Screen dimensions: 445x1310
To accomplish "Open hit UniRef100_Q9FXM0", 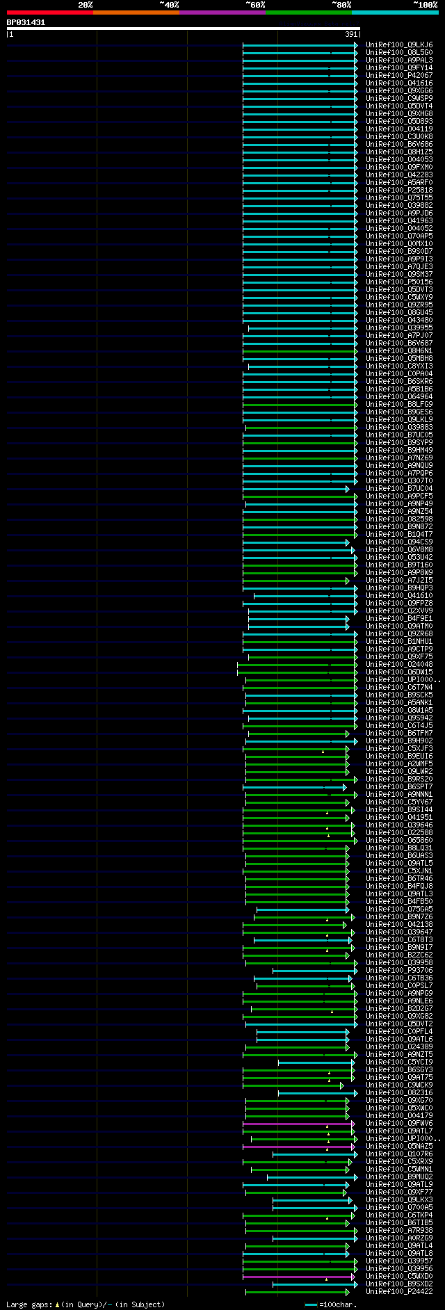I will tap(399, 167).
